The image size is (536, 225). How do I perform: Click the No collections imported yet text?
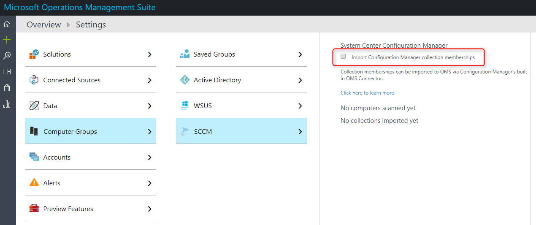379,121
